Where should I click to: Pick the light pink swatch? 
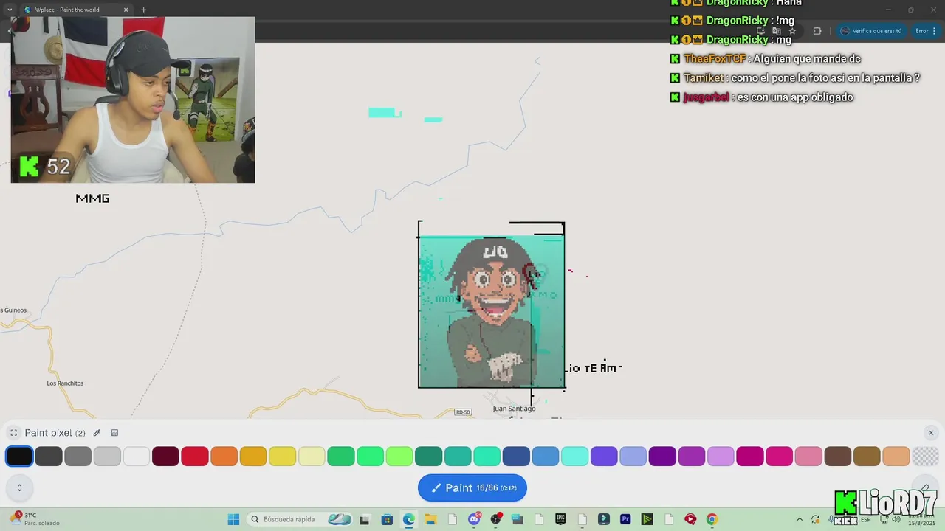coord(808,457)
